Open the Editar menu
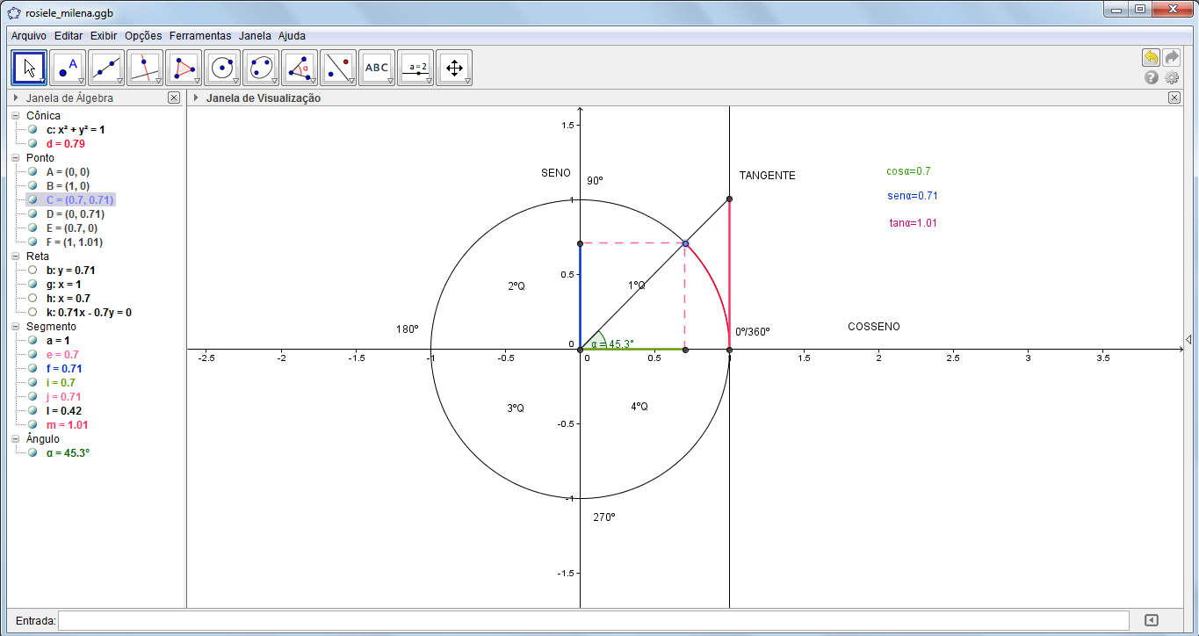The image size is (1199, 636). coord(69,36)
